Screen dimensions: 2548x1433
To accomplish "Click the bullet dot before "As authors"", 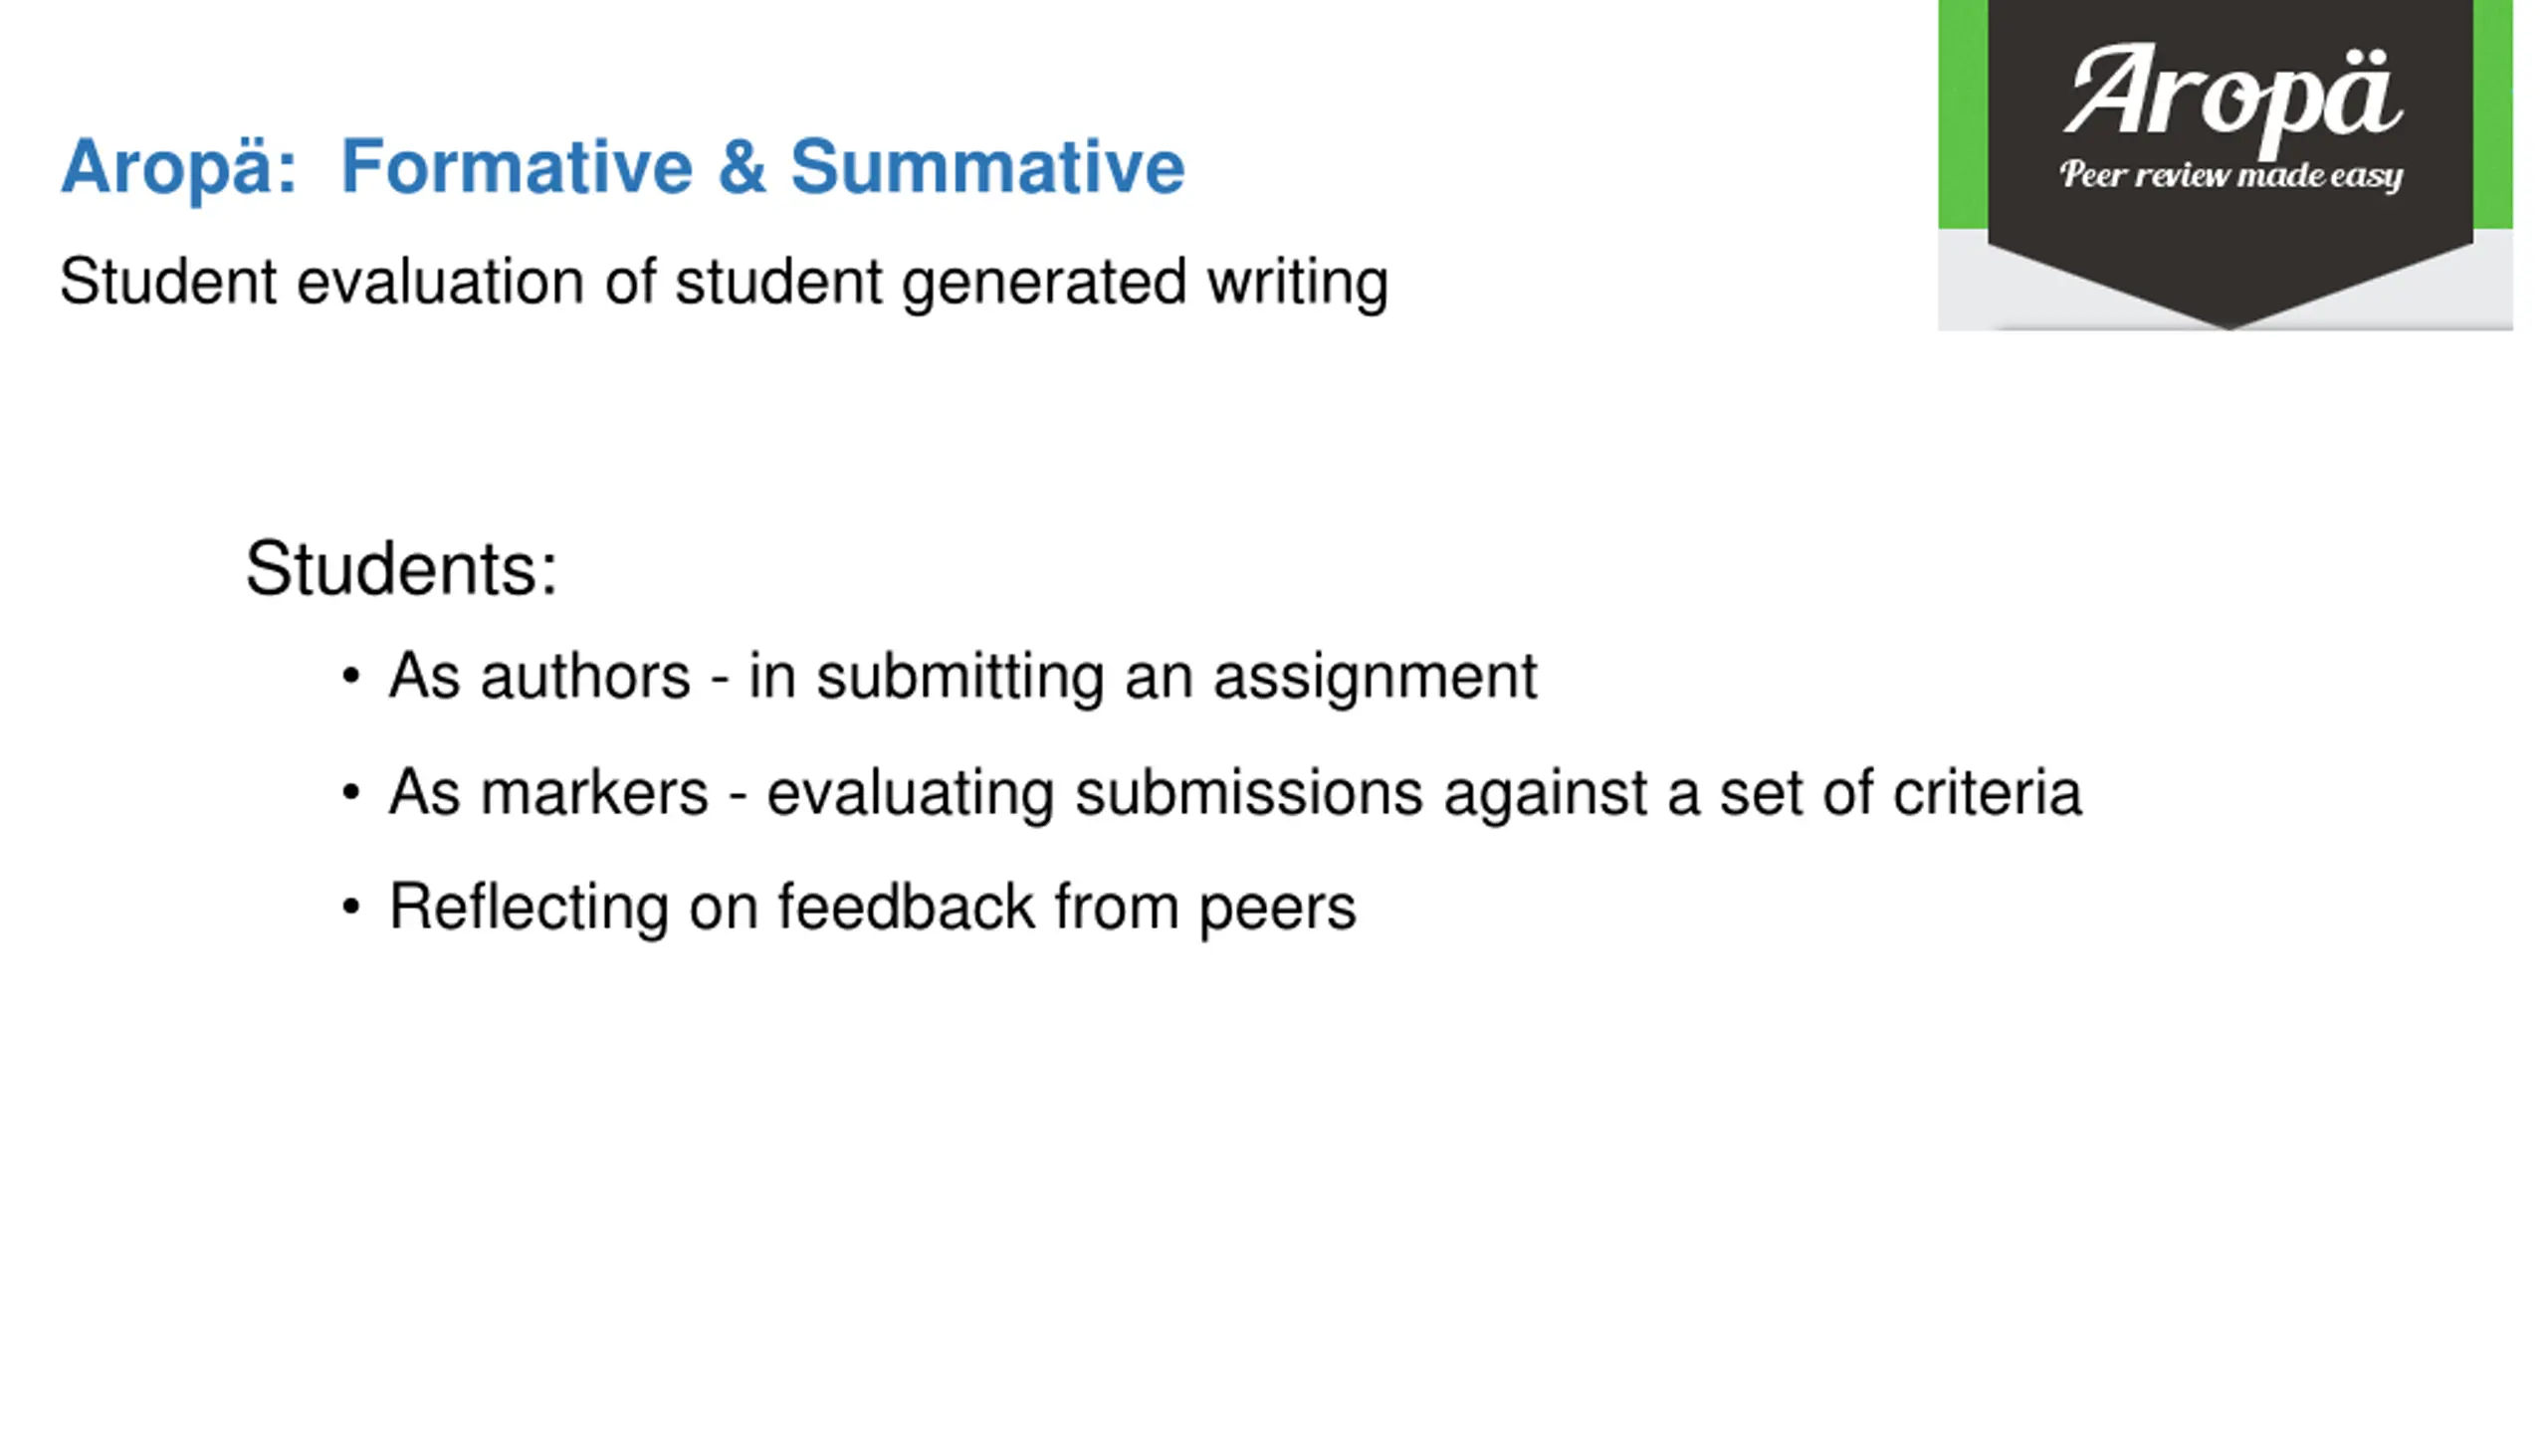I will point(350,677).
